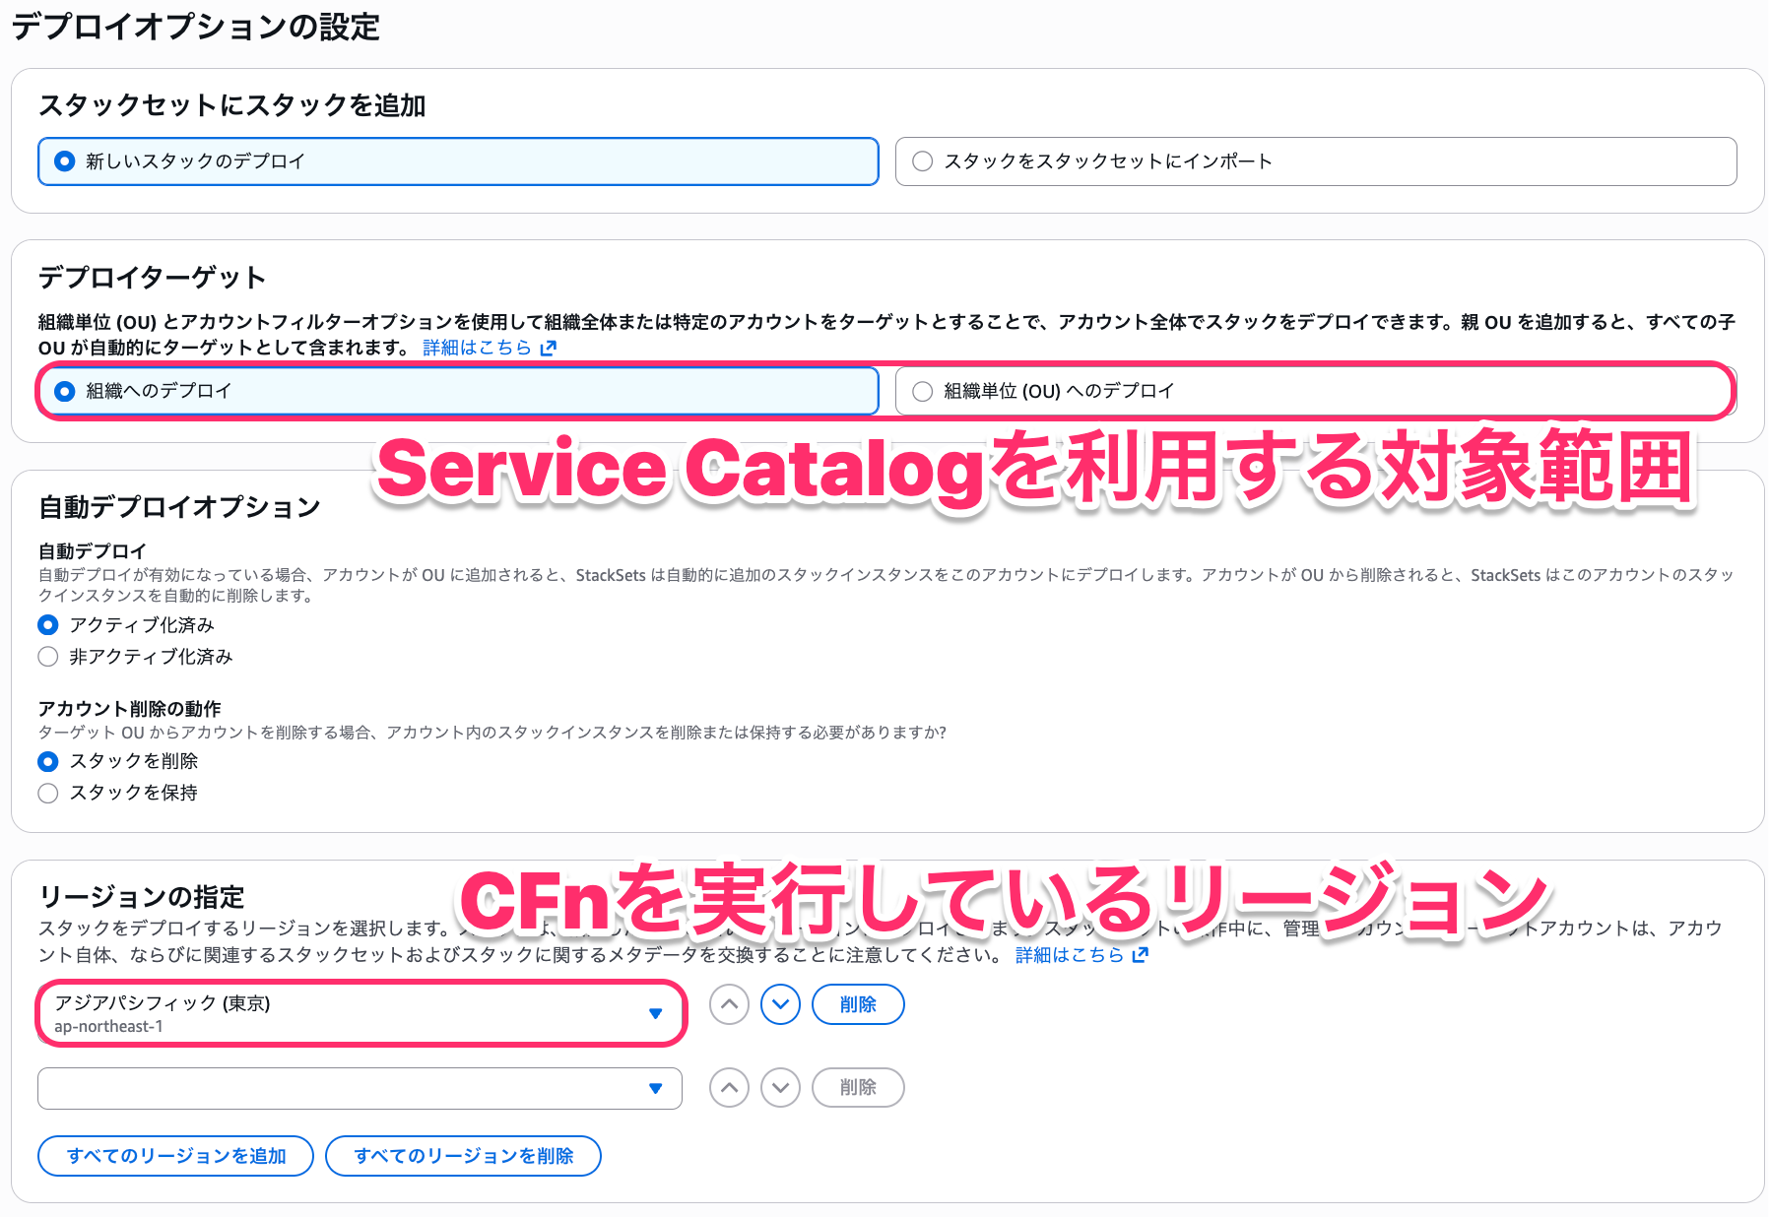
Task: Click 削除 button on the second region row
Action: (x=857, y=1088)
